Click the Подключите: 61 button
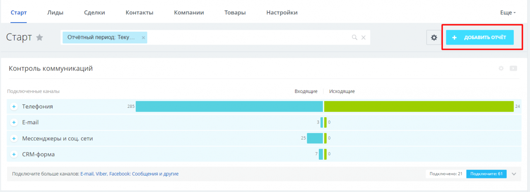530x192 pixels. click(487, 174)
